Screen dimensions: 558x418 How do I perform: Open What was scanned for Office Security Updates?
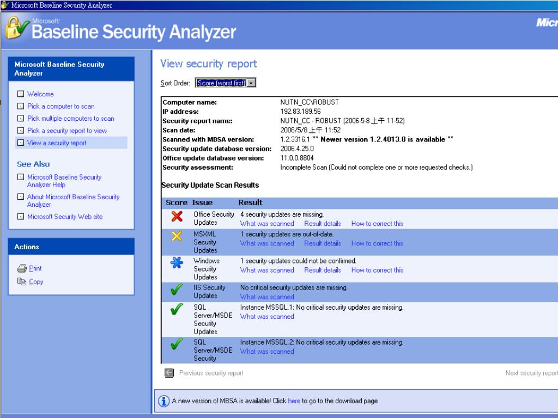267,224
